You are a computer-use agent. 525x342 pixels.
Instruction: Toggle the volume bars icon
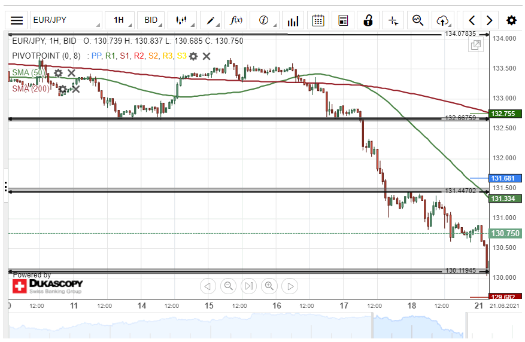293,20
